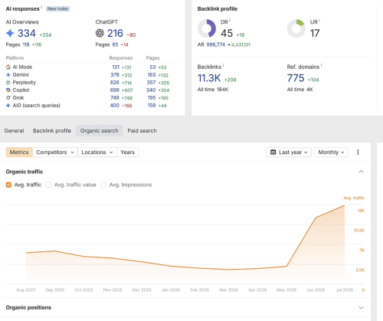Image resolution: width=383 pixels, height=321 pixels.
Task: Open the Backlinks value 11.3K
Action: (x=209, y=78)
